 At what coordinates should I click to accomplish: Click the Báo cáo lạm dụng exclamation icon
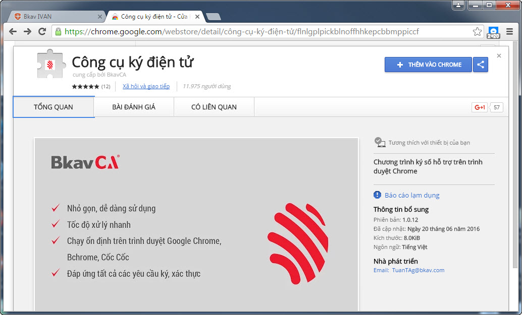377,195
